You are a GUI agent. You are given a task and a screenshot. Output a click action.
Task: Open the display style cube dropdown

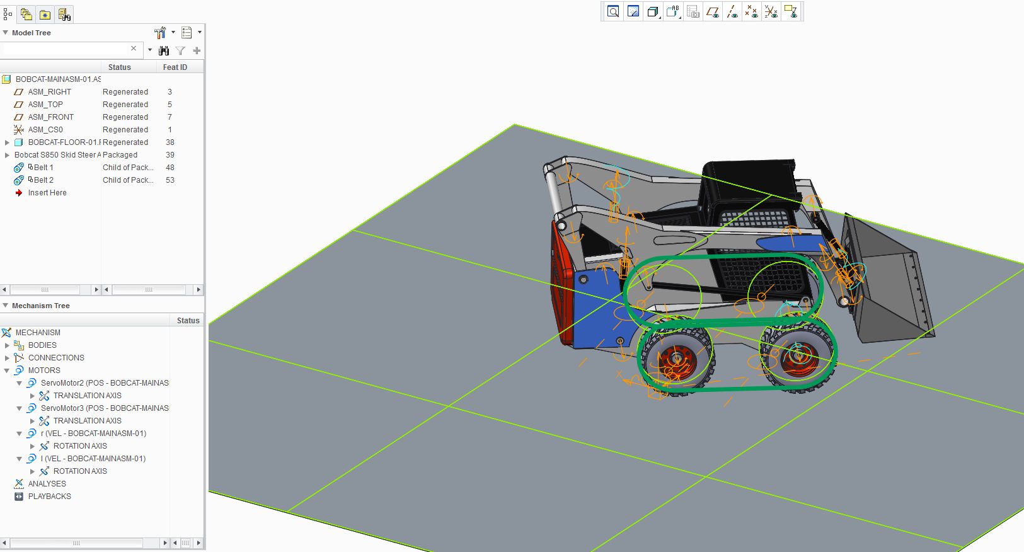point(653,11)
